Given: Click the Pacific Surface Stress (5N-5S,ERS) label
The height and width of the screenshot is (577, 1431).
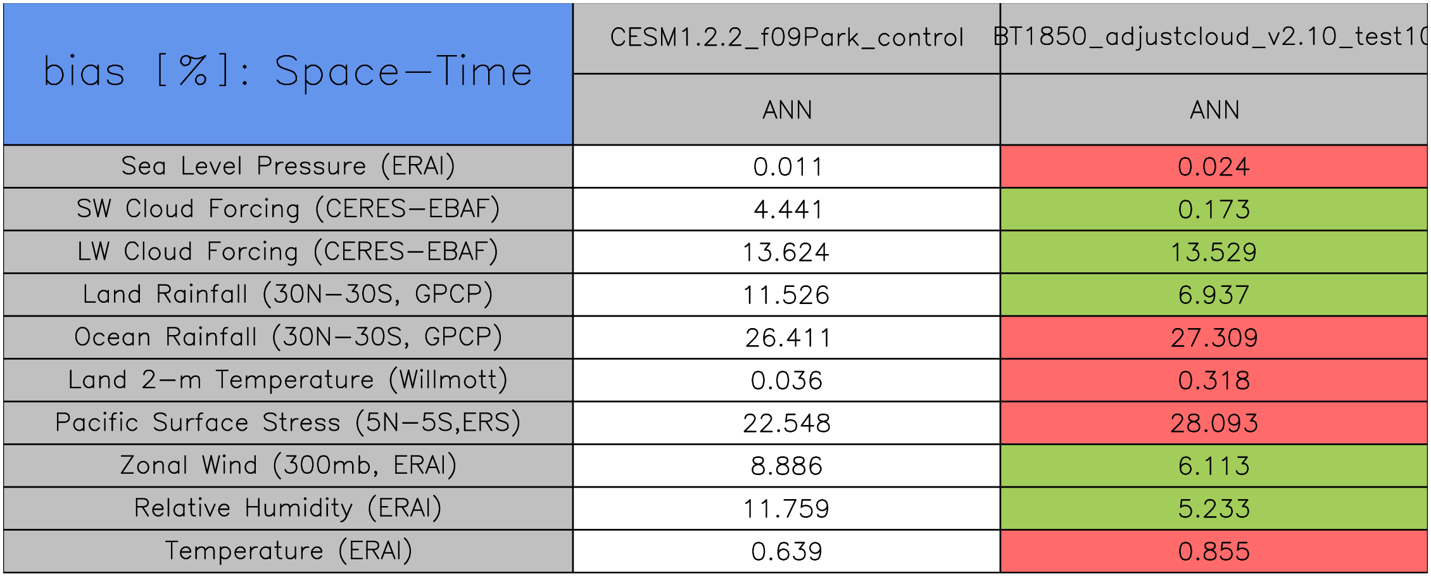Looking at the screenshot, I should pyautogui.click(x=288, y=422).
